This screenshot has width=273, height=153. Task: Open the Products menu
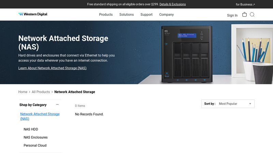106,15
